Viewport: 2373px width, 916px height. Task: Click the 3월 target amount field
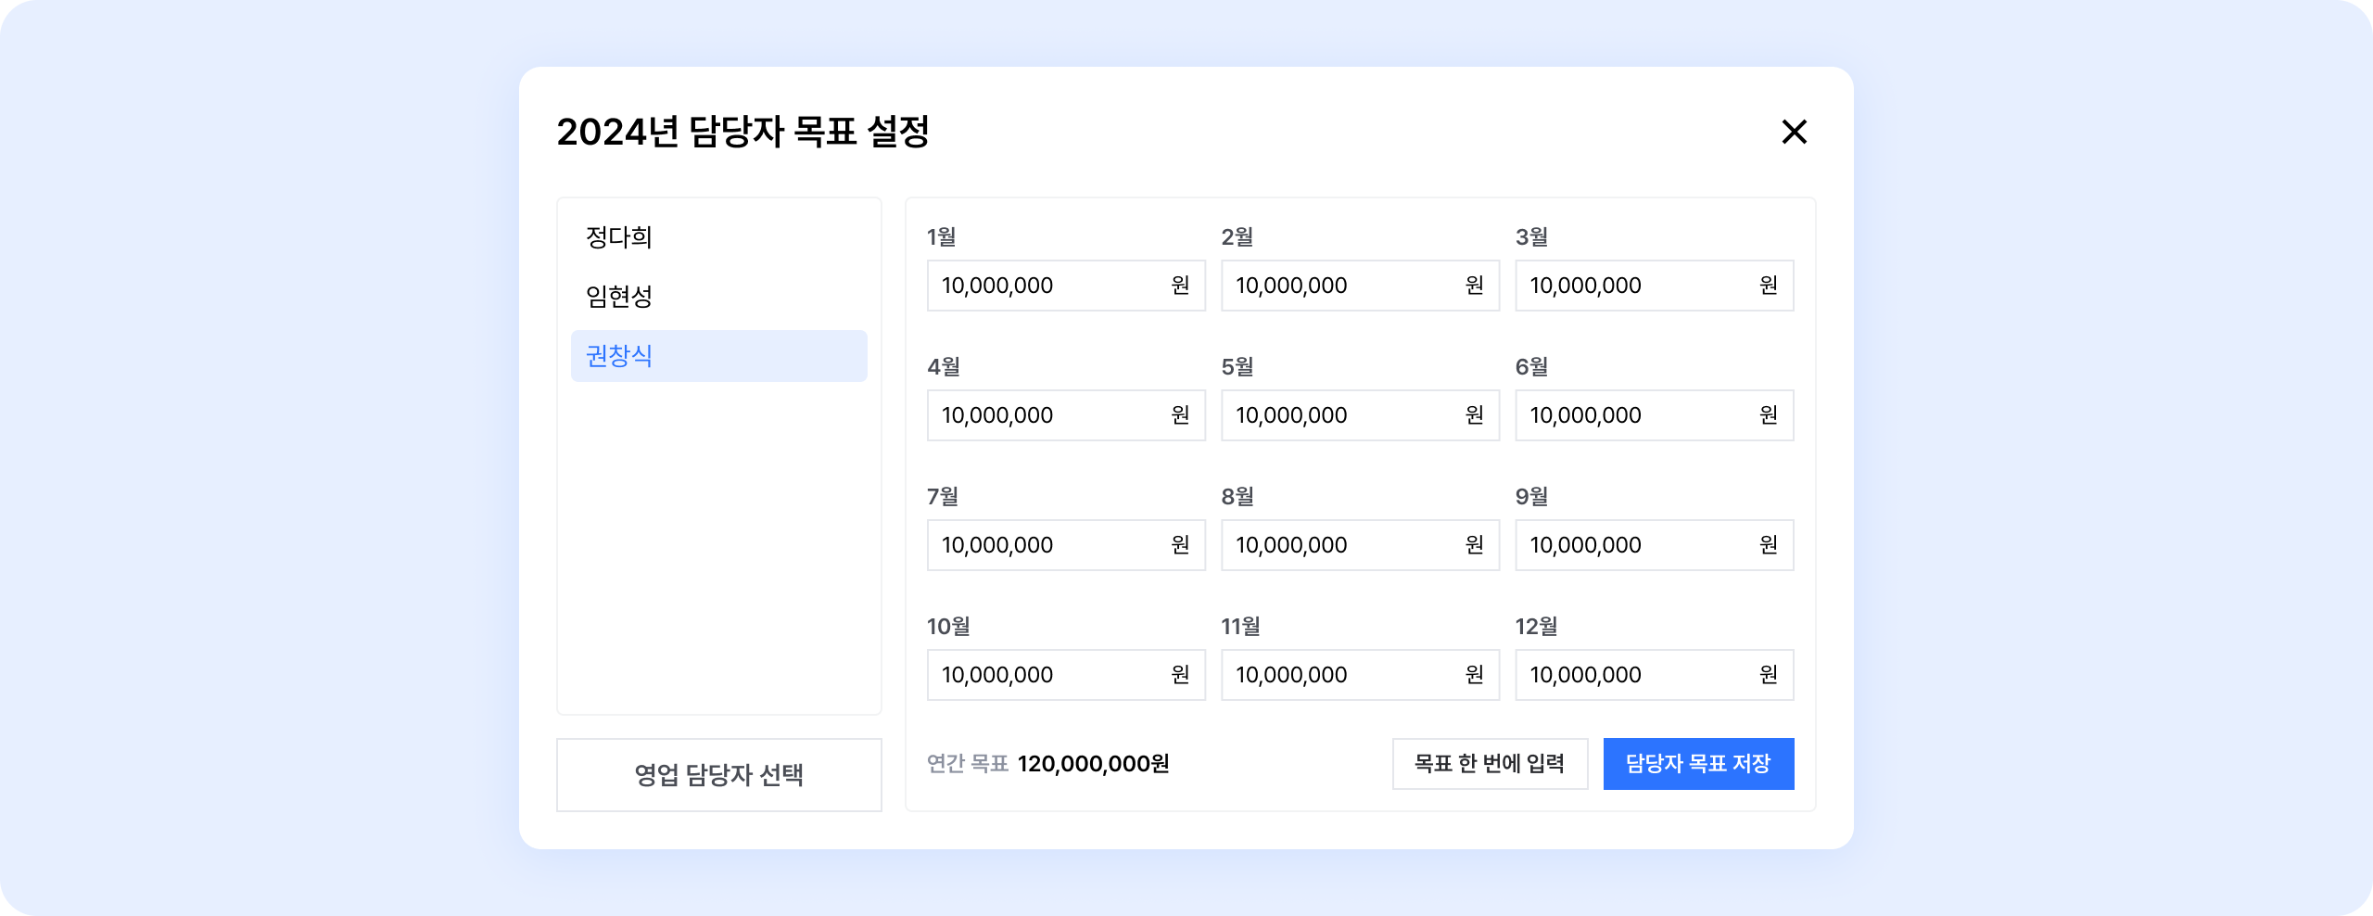(1636, 286)
